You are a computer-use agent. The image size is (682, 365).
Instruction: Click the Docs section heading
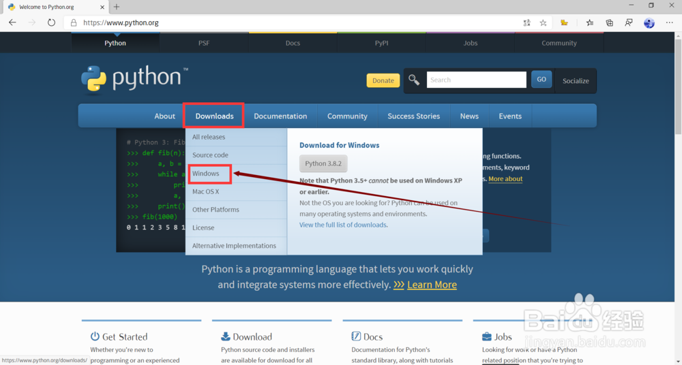point(373,337)
